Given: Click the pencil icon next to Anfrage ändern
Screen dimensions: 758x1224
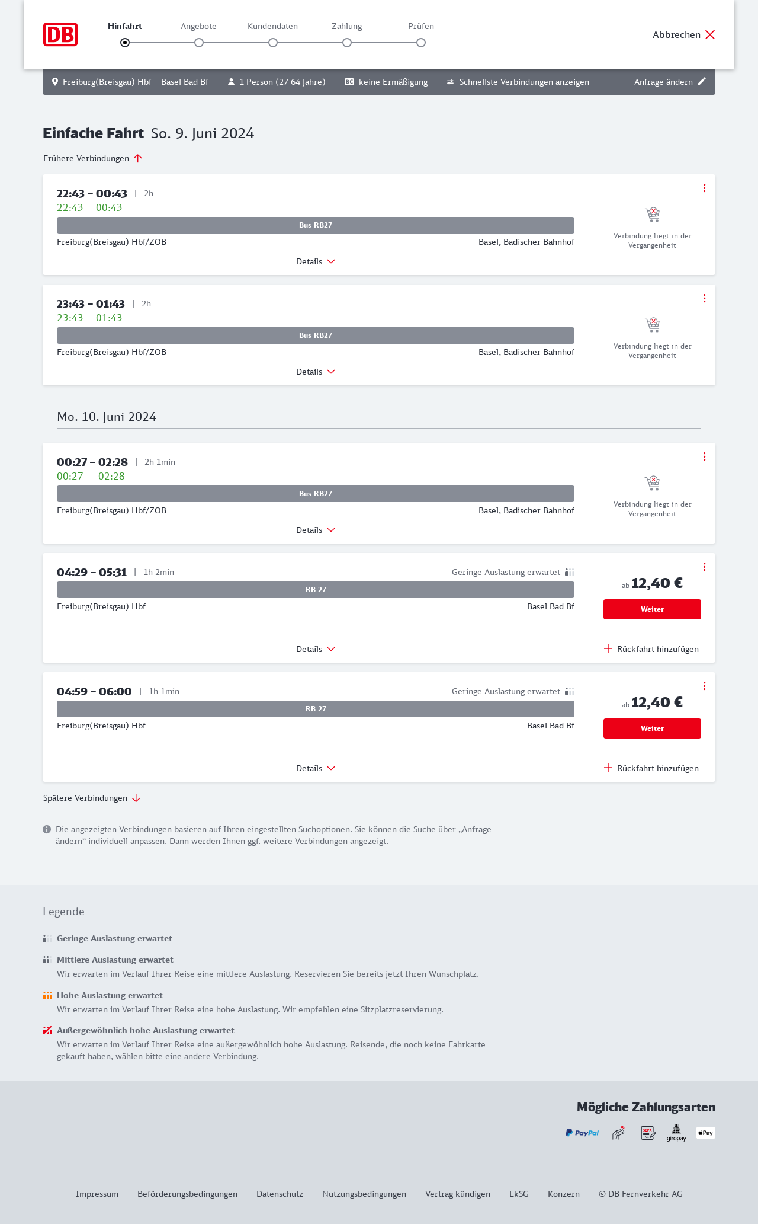Looking at the screenshot, I should click(x=702, y=82).
